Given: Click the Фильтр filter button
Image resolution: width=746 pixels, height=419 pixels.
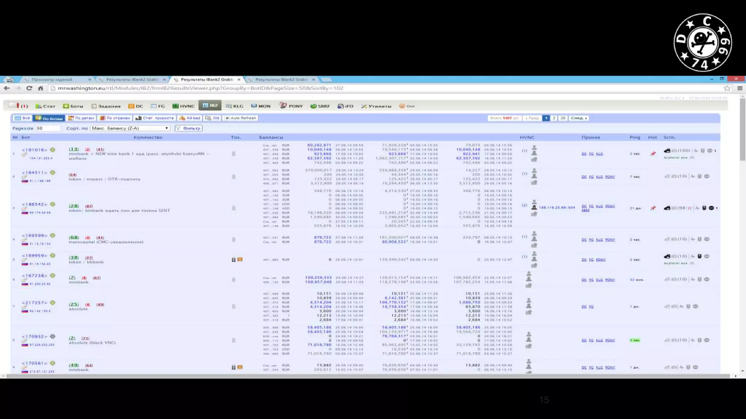Looking at the screenshot, I should [188, 128].
